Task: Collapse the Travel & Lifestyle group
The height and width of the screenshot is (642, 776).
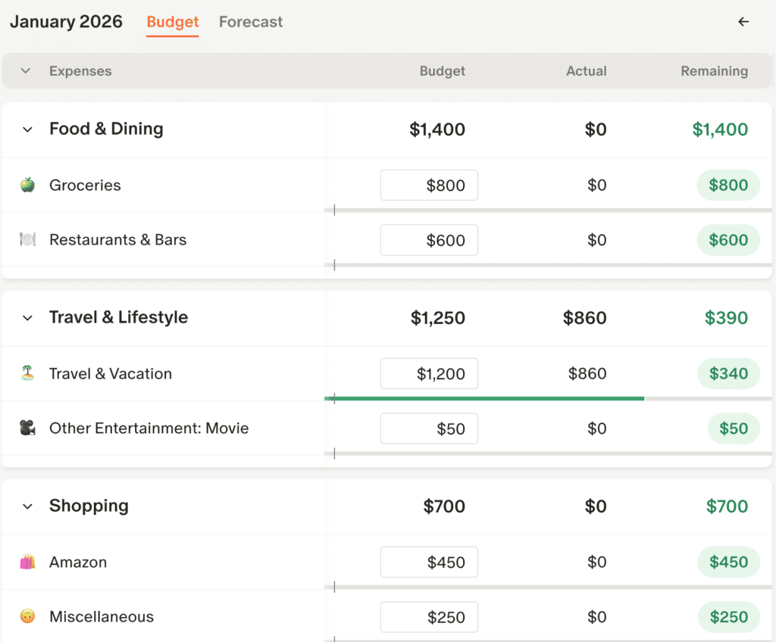Action: (x=28, y=318)
